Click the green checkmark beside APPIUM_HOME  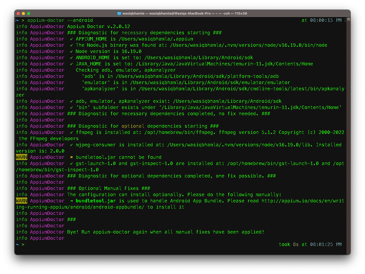pos(71,39)
